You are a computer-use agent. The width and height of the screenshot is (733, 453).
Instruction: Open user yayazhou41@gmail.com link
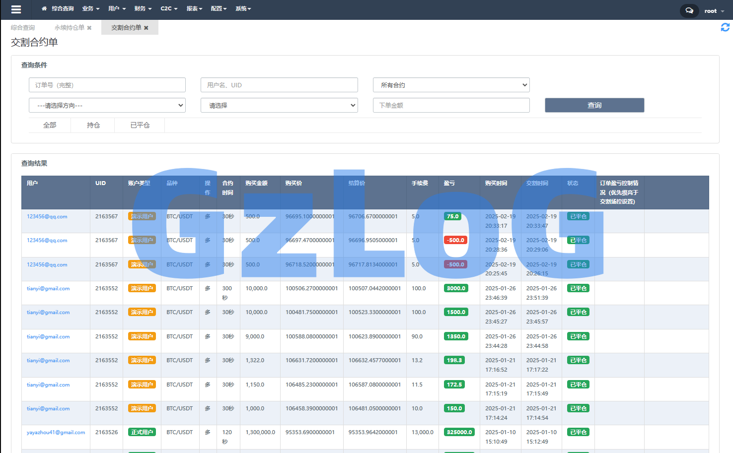(56, 433)
